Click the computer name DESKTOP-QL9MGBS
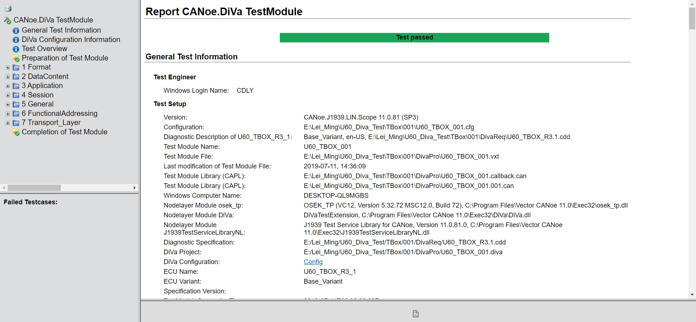Screen dimensions: 696x322 (336, 196)
